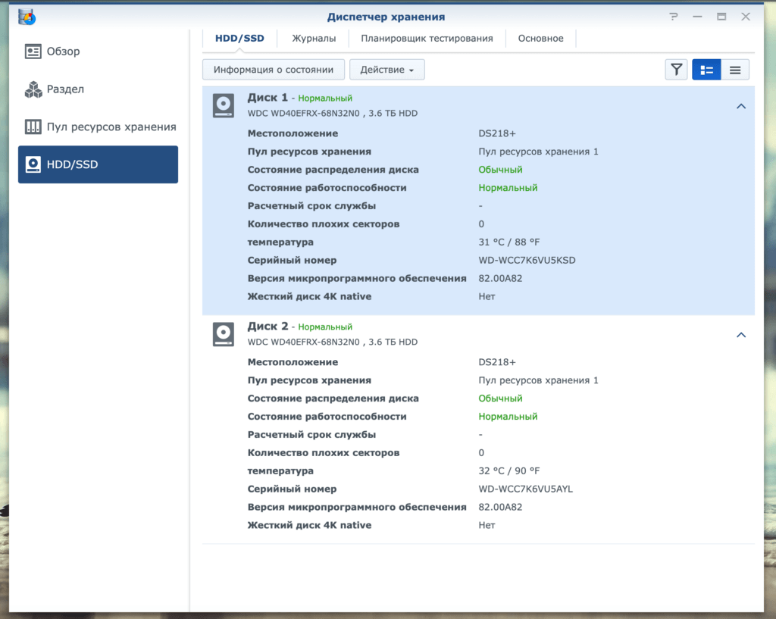Switch to compact list view icon

(735, 70)
